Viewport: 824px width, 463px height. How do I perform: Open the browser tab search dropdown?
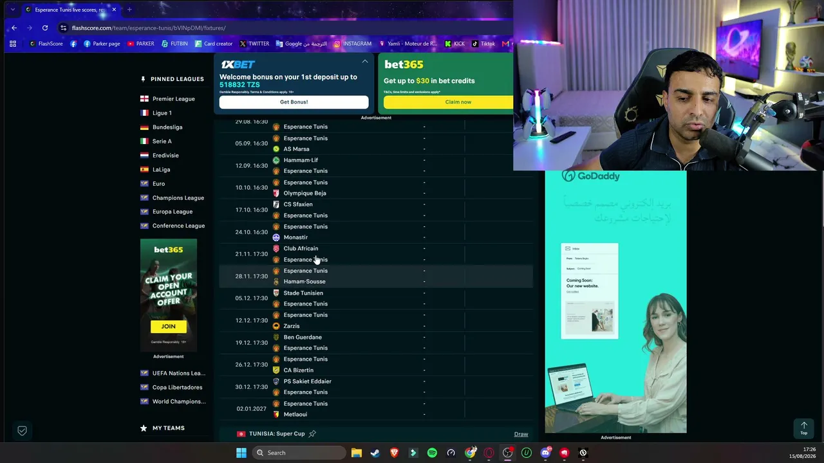click(12, 10)
